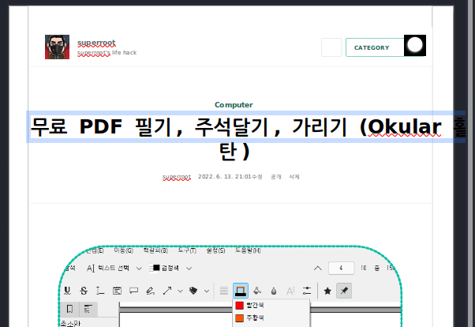
Task: Click the superroot's life hack subtitle
Action: point(107,52)
